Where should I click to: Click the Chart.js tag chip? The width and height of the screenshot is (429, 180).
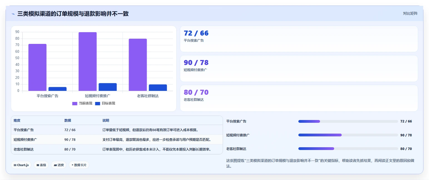coord(21,165)
